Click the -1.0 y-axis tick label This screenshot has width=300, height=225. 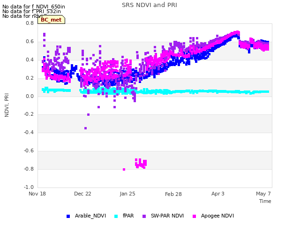[x=29, y=187]
